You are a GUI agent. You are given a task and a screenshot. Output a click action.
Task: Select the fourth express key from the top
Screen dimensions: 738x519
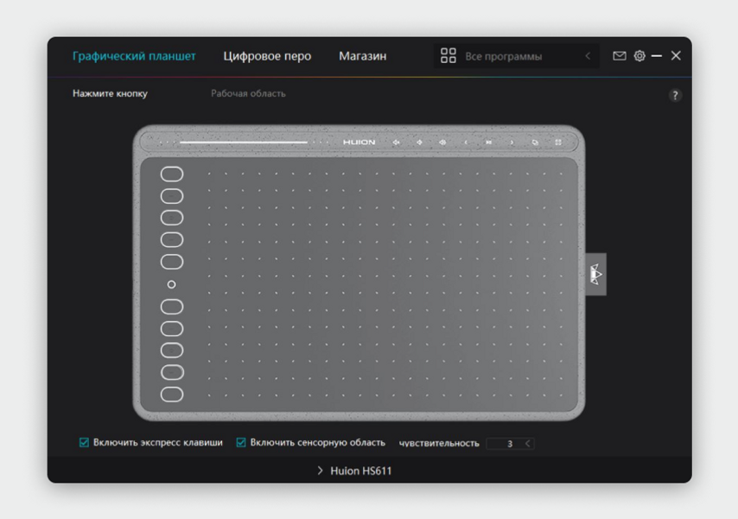(x=172, y=240)
